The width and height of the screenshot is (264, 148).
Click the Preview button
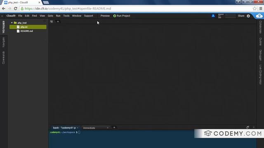105,16
